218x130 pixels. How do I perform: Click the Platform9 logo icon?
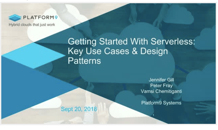15,18
